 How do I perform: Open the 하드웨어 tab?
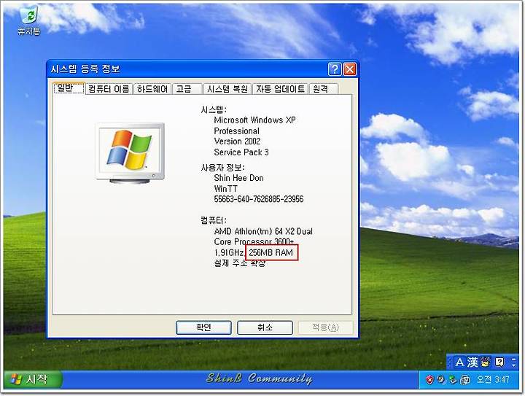coord(152,89)
